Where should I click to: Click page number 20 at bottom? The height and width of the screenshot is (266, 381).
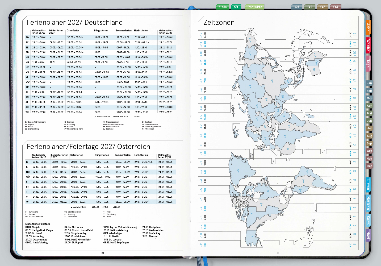103,253
